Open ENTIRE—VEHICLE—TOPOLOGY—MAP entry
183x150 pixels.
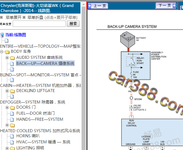click(x=41, y=46)
